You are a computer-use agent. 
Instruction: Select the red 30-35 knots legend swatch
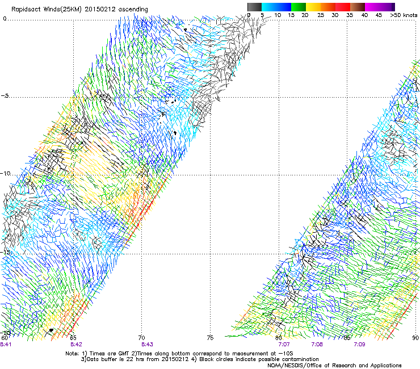click(x=343, y=7)
